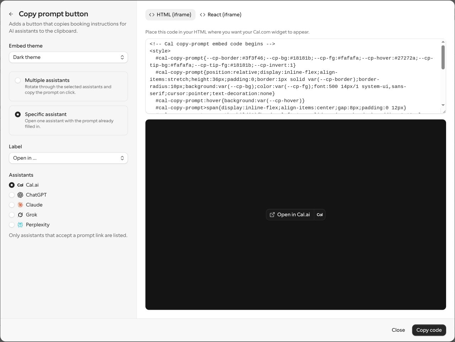Screen dimensions: 455x342
Task: Choose the Claude assistant radio
Action: pyautogui.click(x=12, y=205)
